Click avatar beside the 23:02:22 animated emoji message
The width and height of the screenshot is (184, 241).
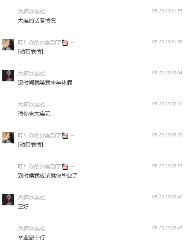(x=8, y=138)
